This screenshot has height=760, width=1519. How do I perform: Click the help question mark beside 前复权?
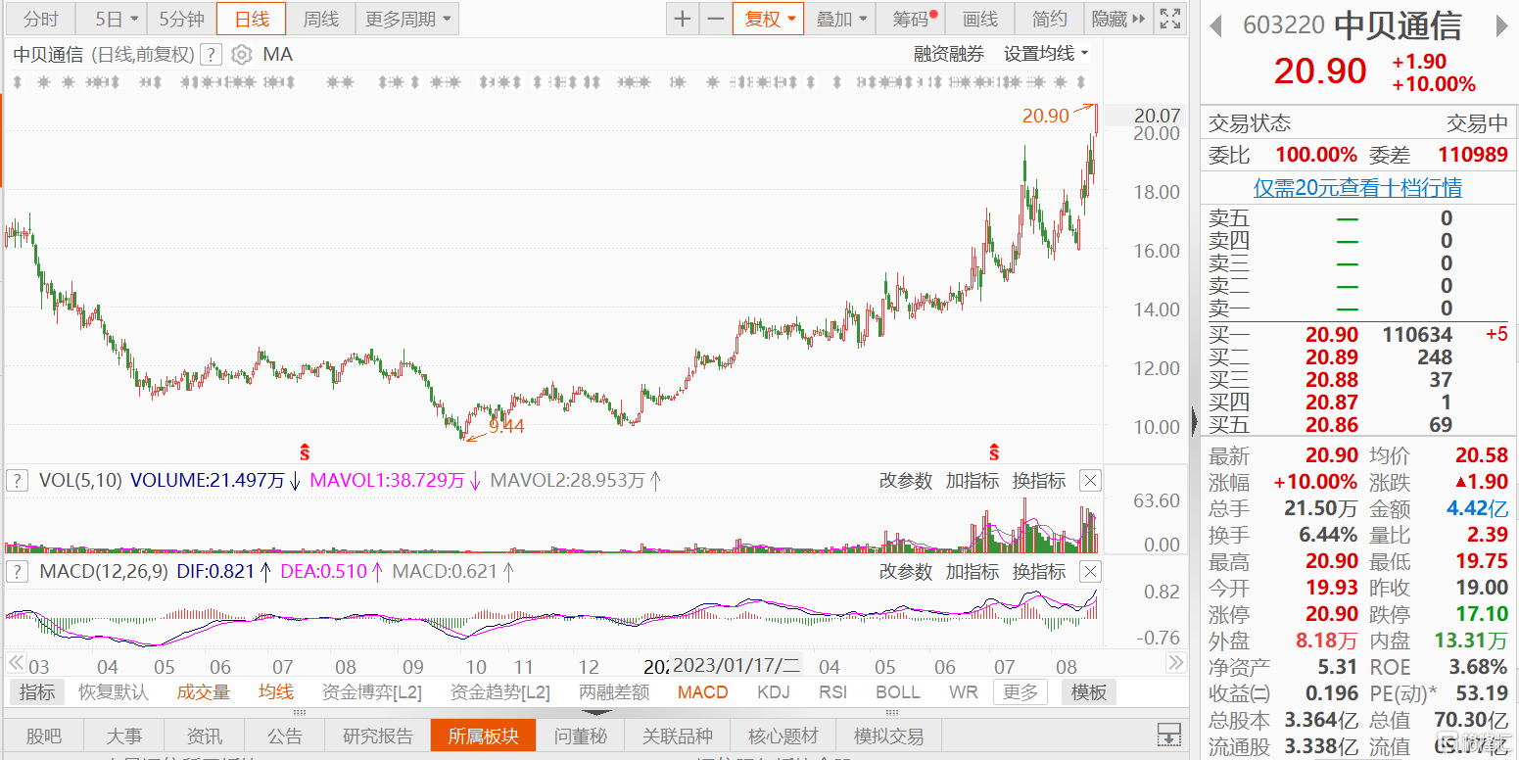pos(212,54)
